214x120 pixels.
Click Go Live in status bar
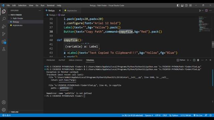(x=198, y=115)
